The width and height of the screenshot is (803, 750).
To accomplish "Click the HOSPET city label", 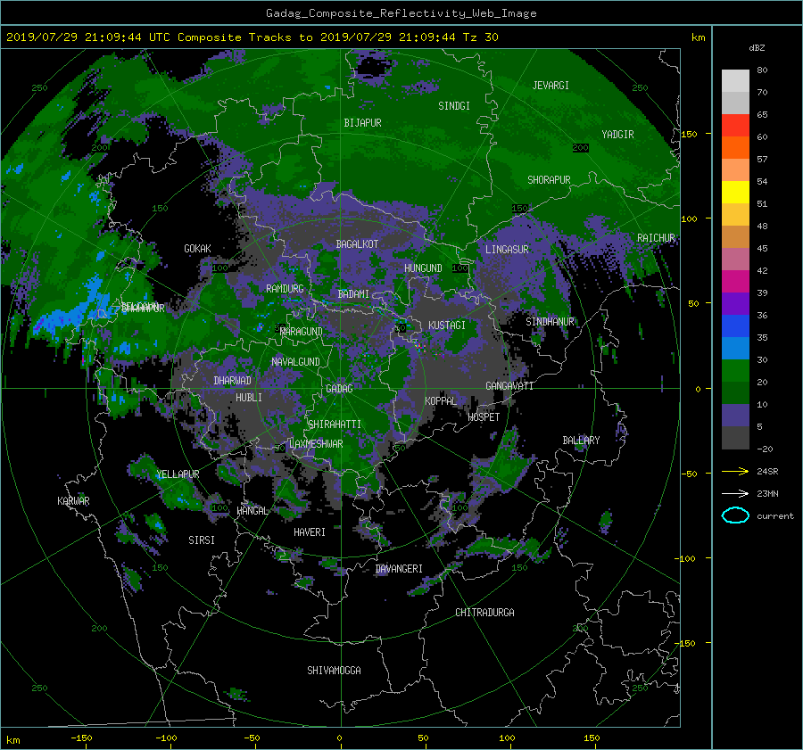I will [x=484, y=417].
